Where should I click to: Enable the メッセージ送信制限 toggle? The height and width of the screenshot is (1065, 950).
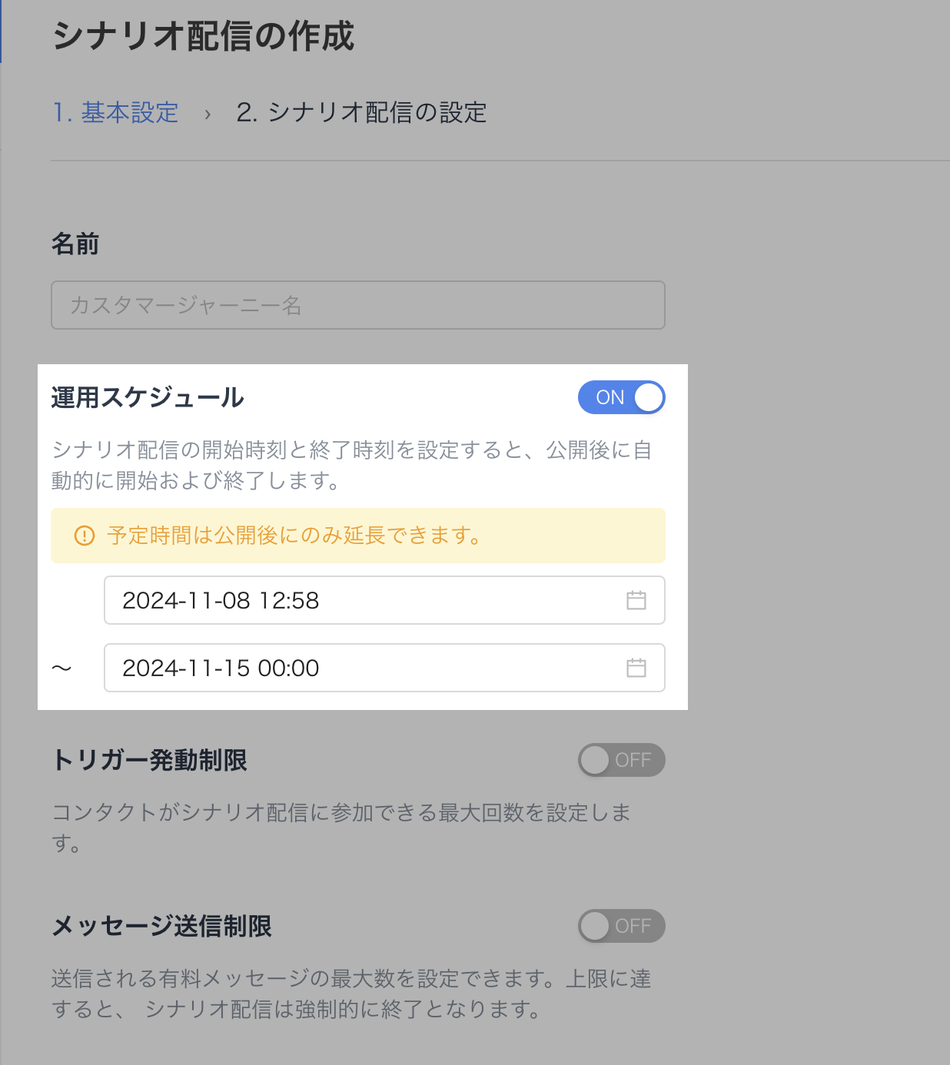pyautogui.click(x=621, y=926)
